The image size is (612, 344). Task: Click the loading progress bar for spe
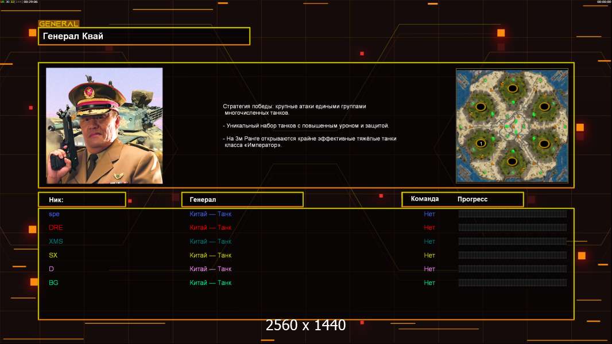(512, 214)
